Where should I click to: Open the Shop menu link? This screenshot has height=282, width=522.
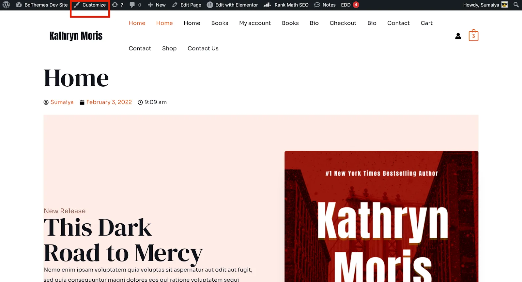pyautogui.click(x=169, y=49)
